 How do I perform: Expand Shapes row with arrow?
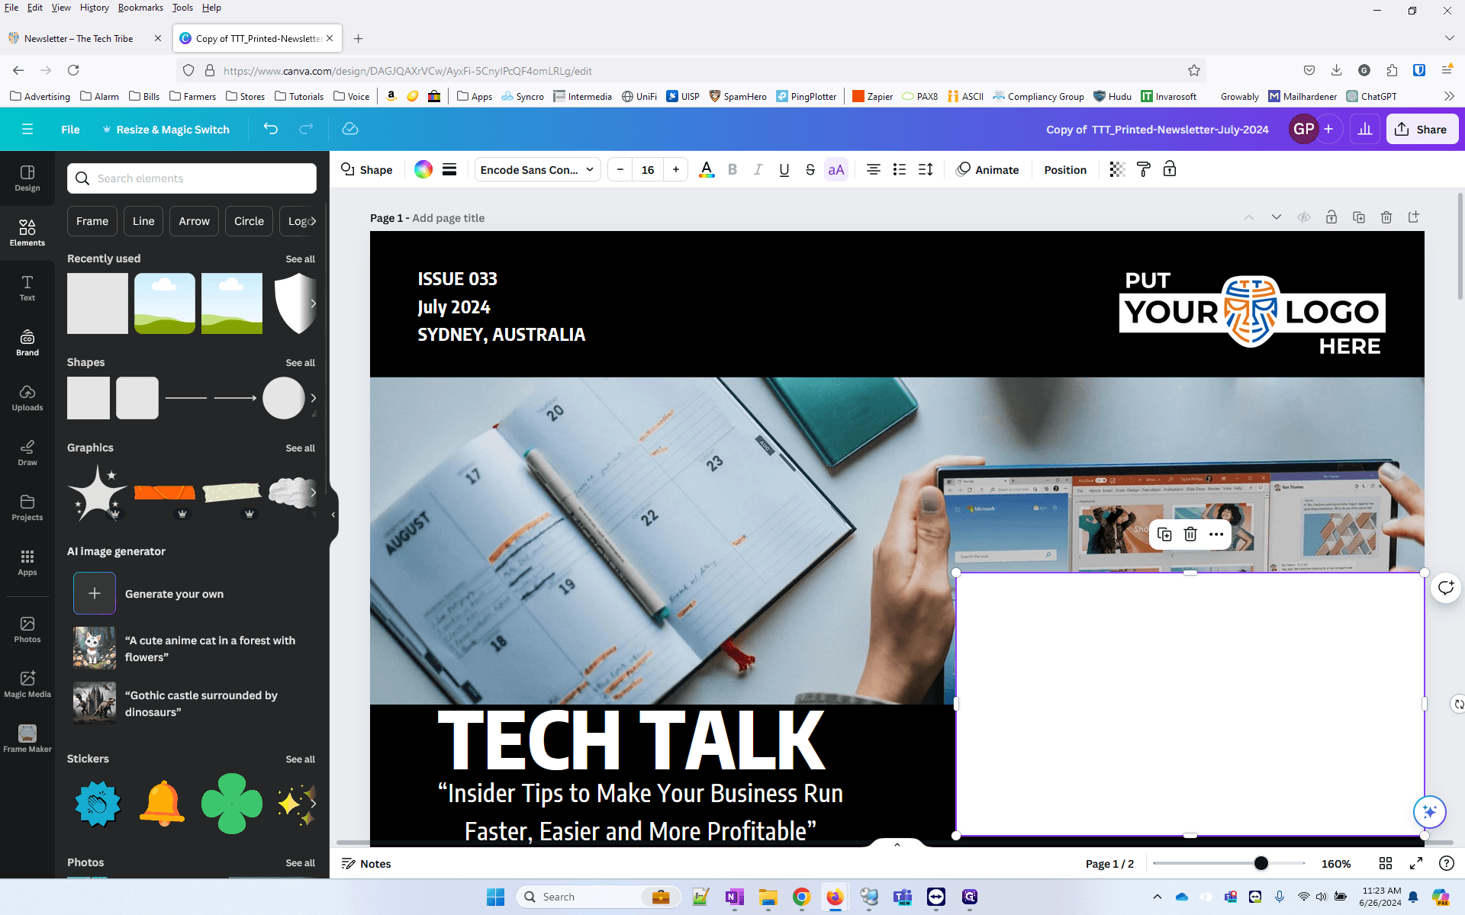(x=313, y=398)
